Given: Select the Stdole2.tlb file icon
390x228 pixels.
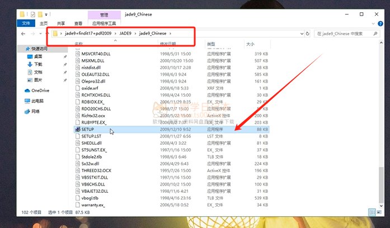Looking at the screenshot, I should pos(78,157).
